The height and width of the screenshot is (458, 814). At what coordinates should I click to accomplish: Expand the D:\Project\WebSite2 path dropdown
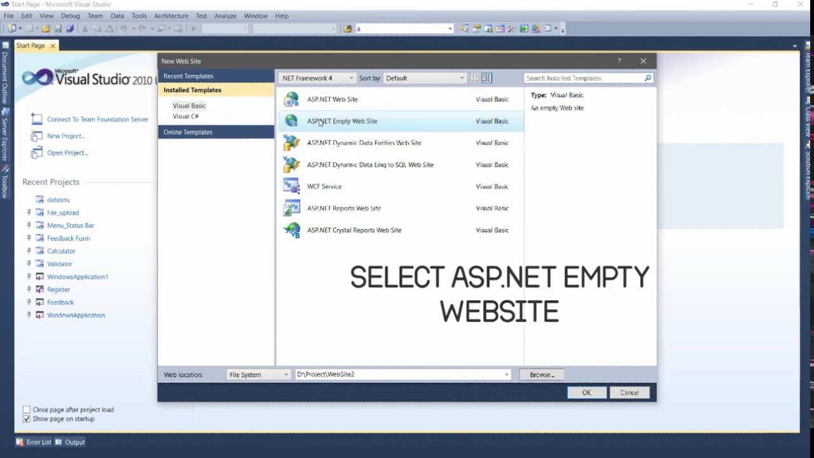click(x=506, y=375)
